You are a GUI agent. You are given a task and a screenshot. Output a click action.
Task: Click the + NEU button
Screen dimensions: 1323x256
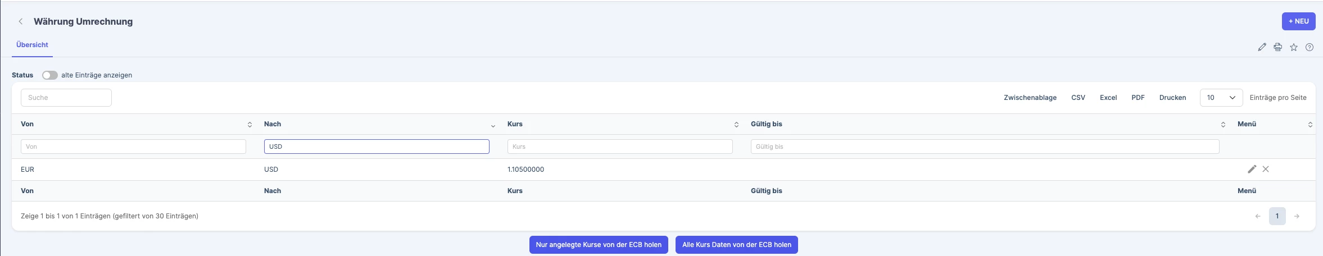point(1298,21)
